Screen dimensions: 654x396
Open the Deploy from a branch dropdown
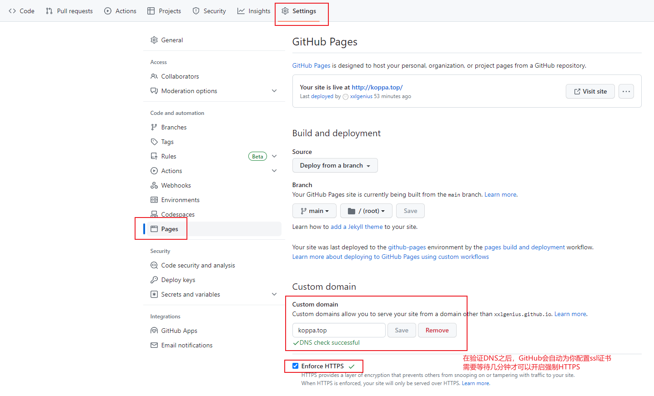point(335,165)
